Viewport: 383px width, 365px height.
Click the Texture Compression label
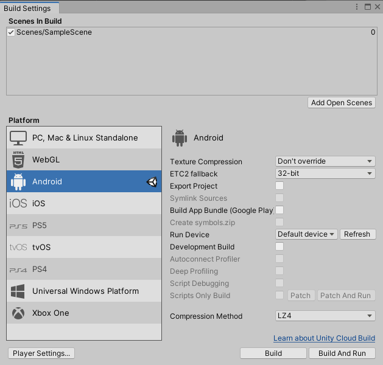tap(206, 162)
